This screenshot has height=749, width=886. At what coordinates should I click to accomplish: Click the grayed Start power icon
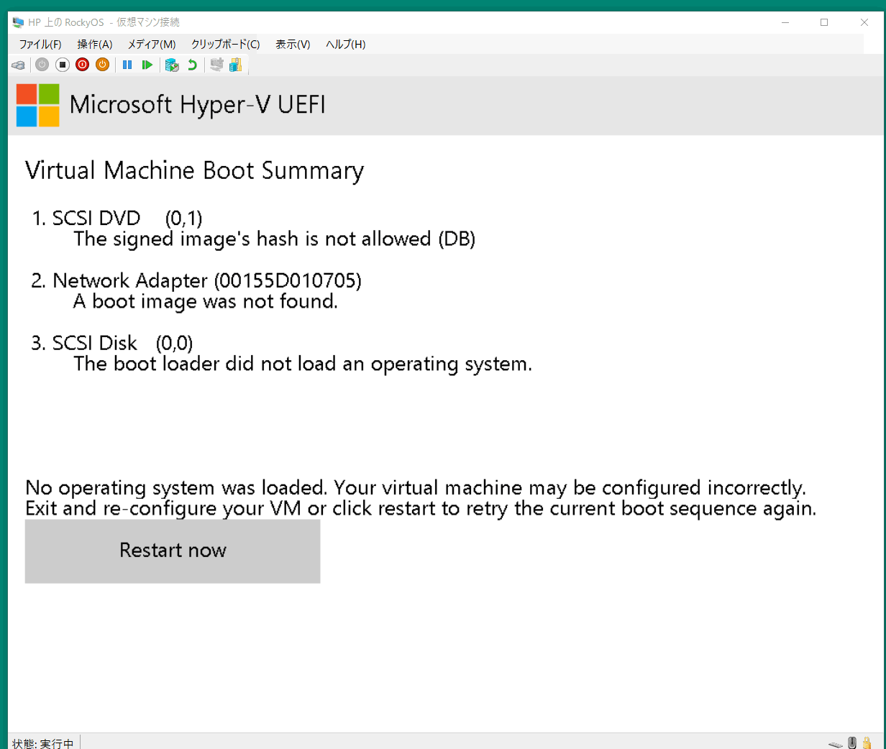tap(42, 65)
